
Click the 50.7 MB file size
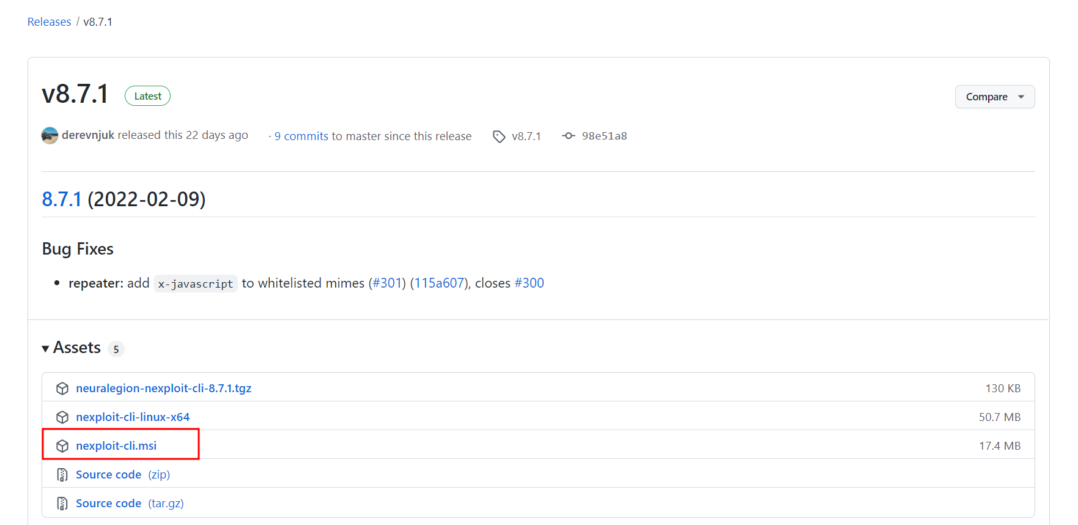tap(1000, 417)
